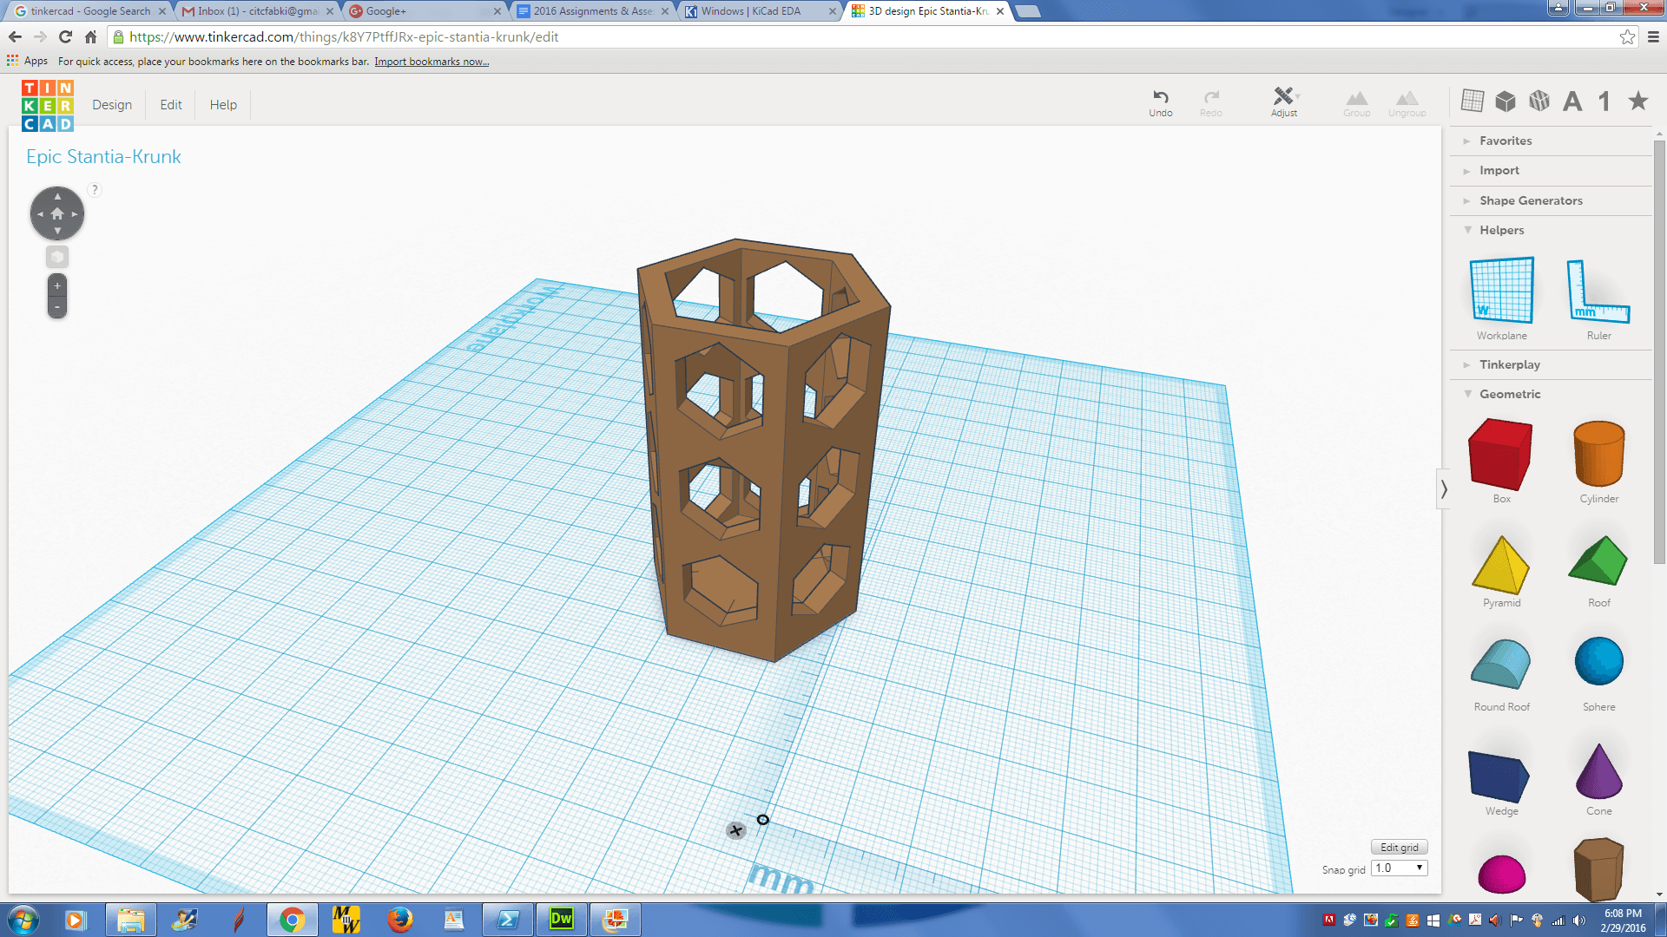
Task: Click the Edit grid button
Action: pos(1399,848)
